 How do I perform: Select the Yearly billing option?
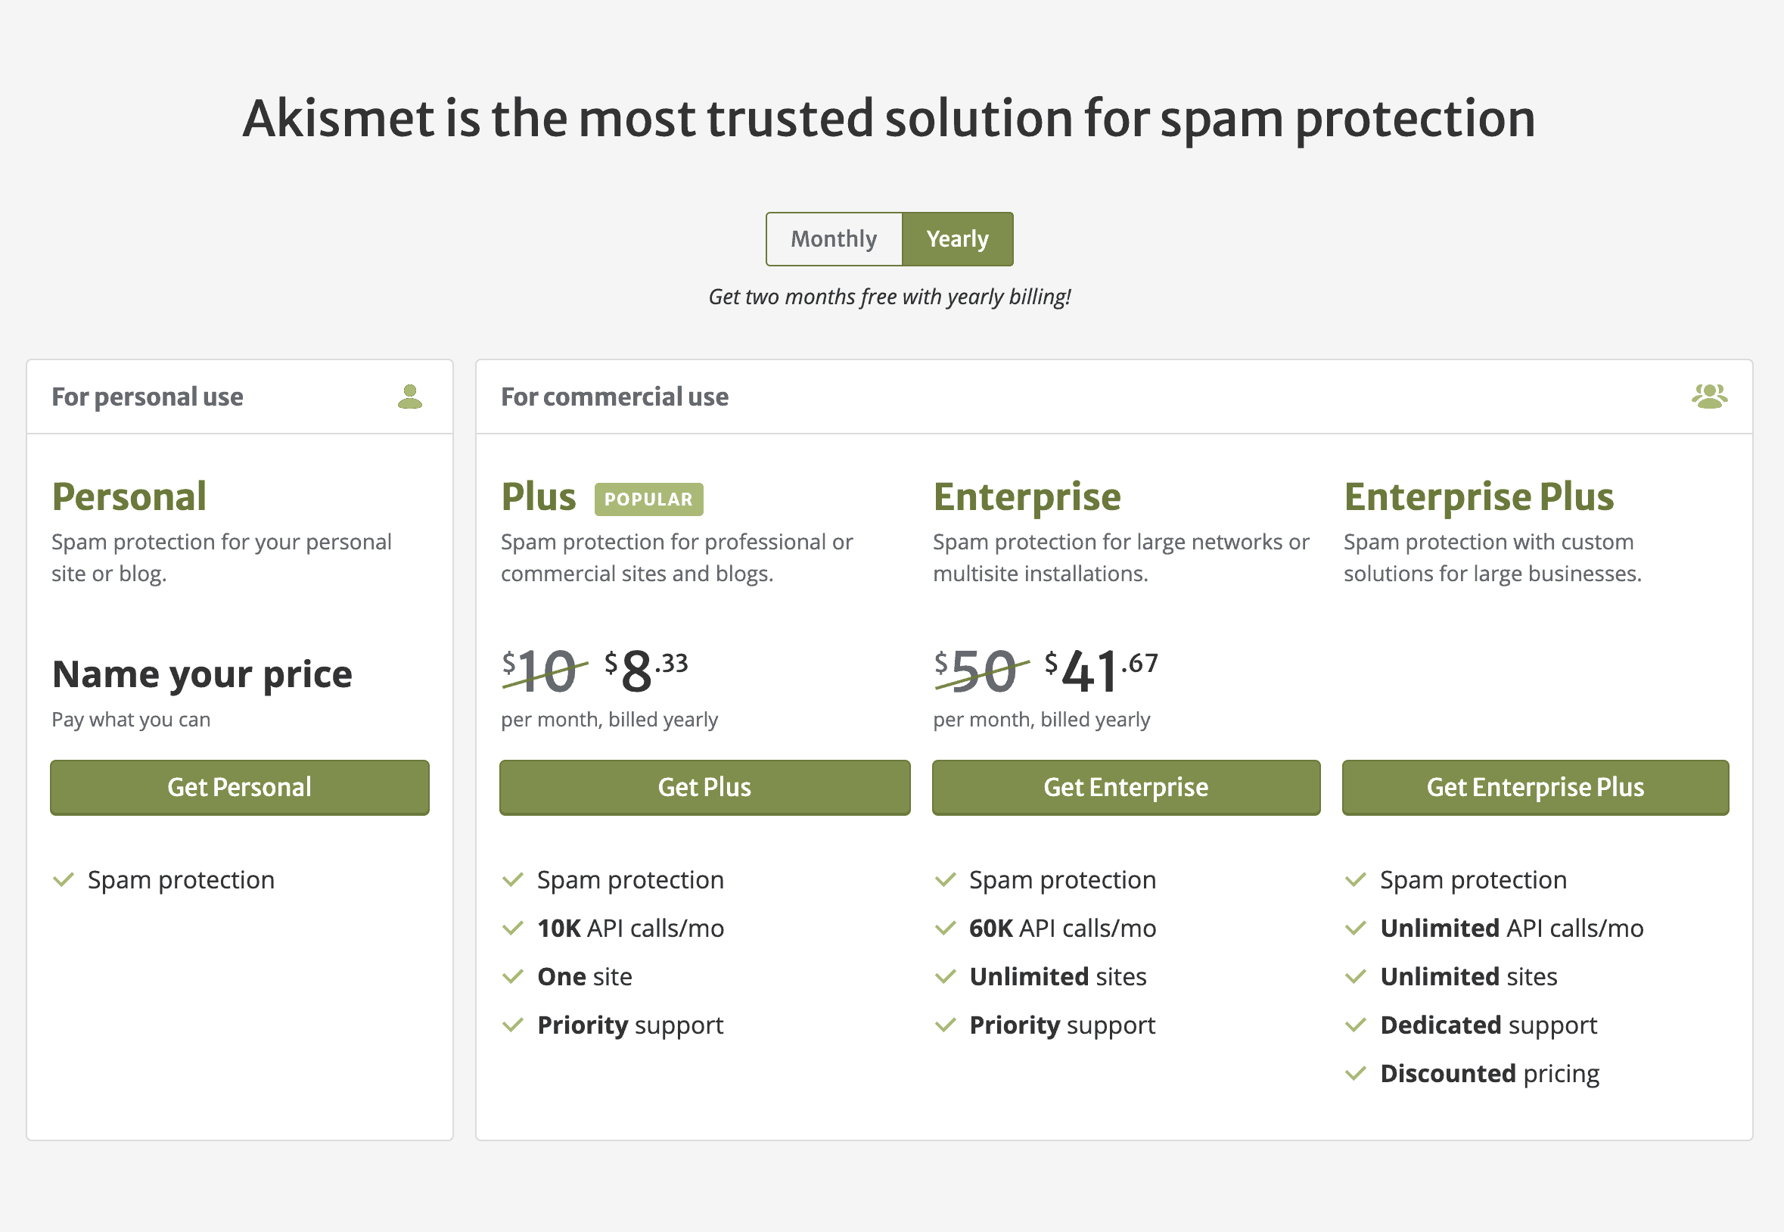click(958, 239)
